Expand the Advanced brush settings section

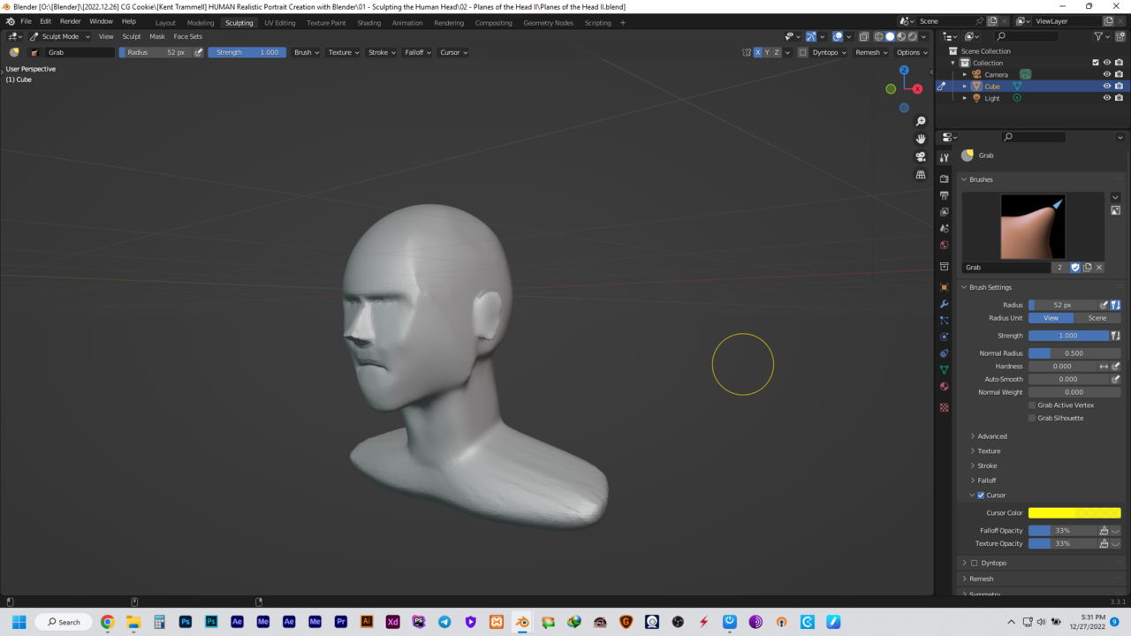pyautogui.click(x=991, y=436)
